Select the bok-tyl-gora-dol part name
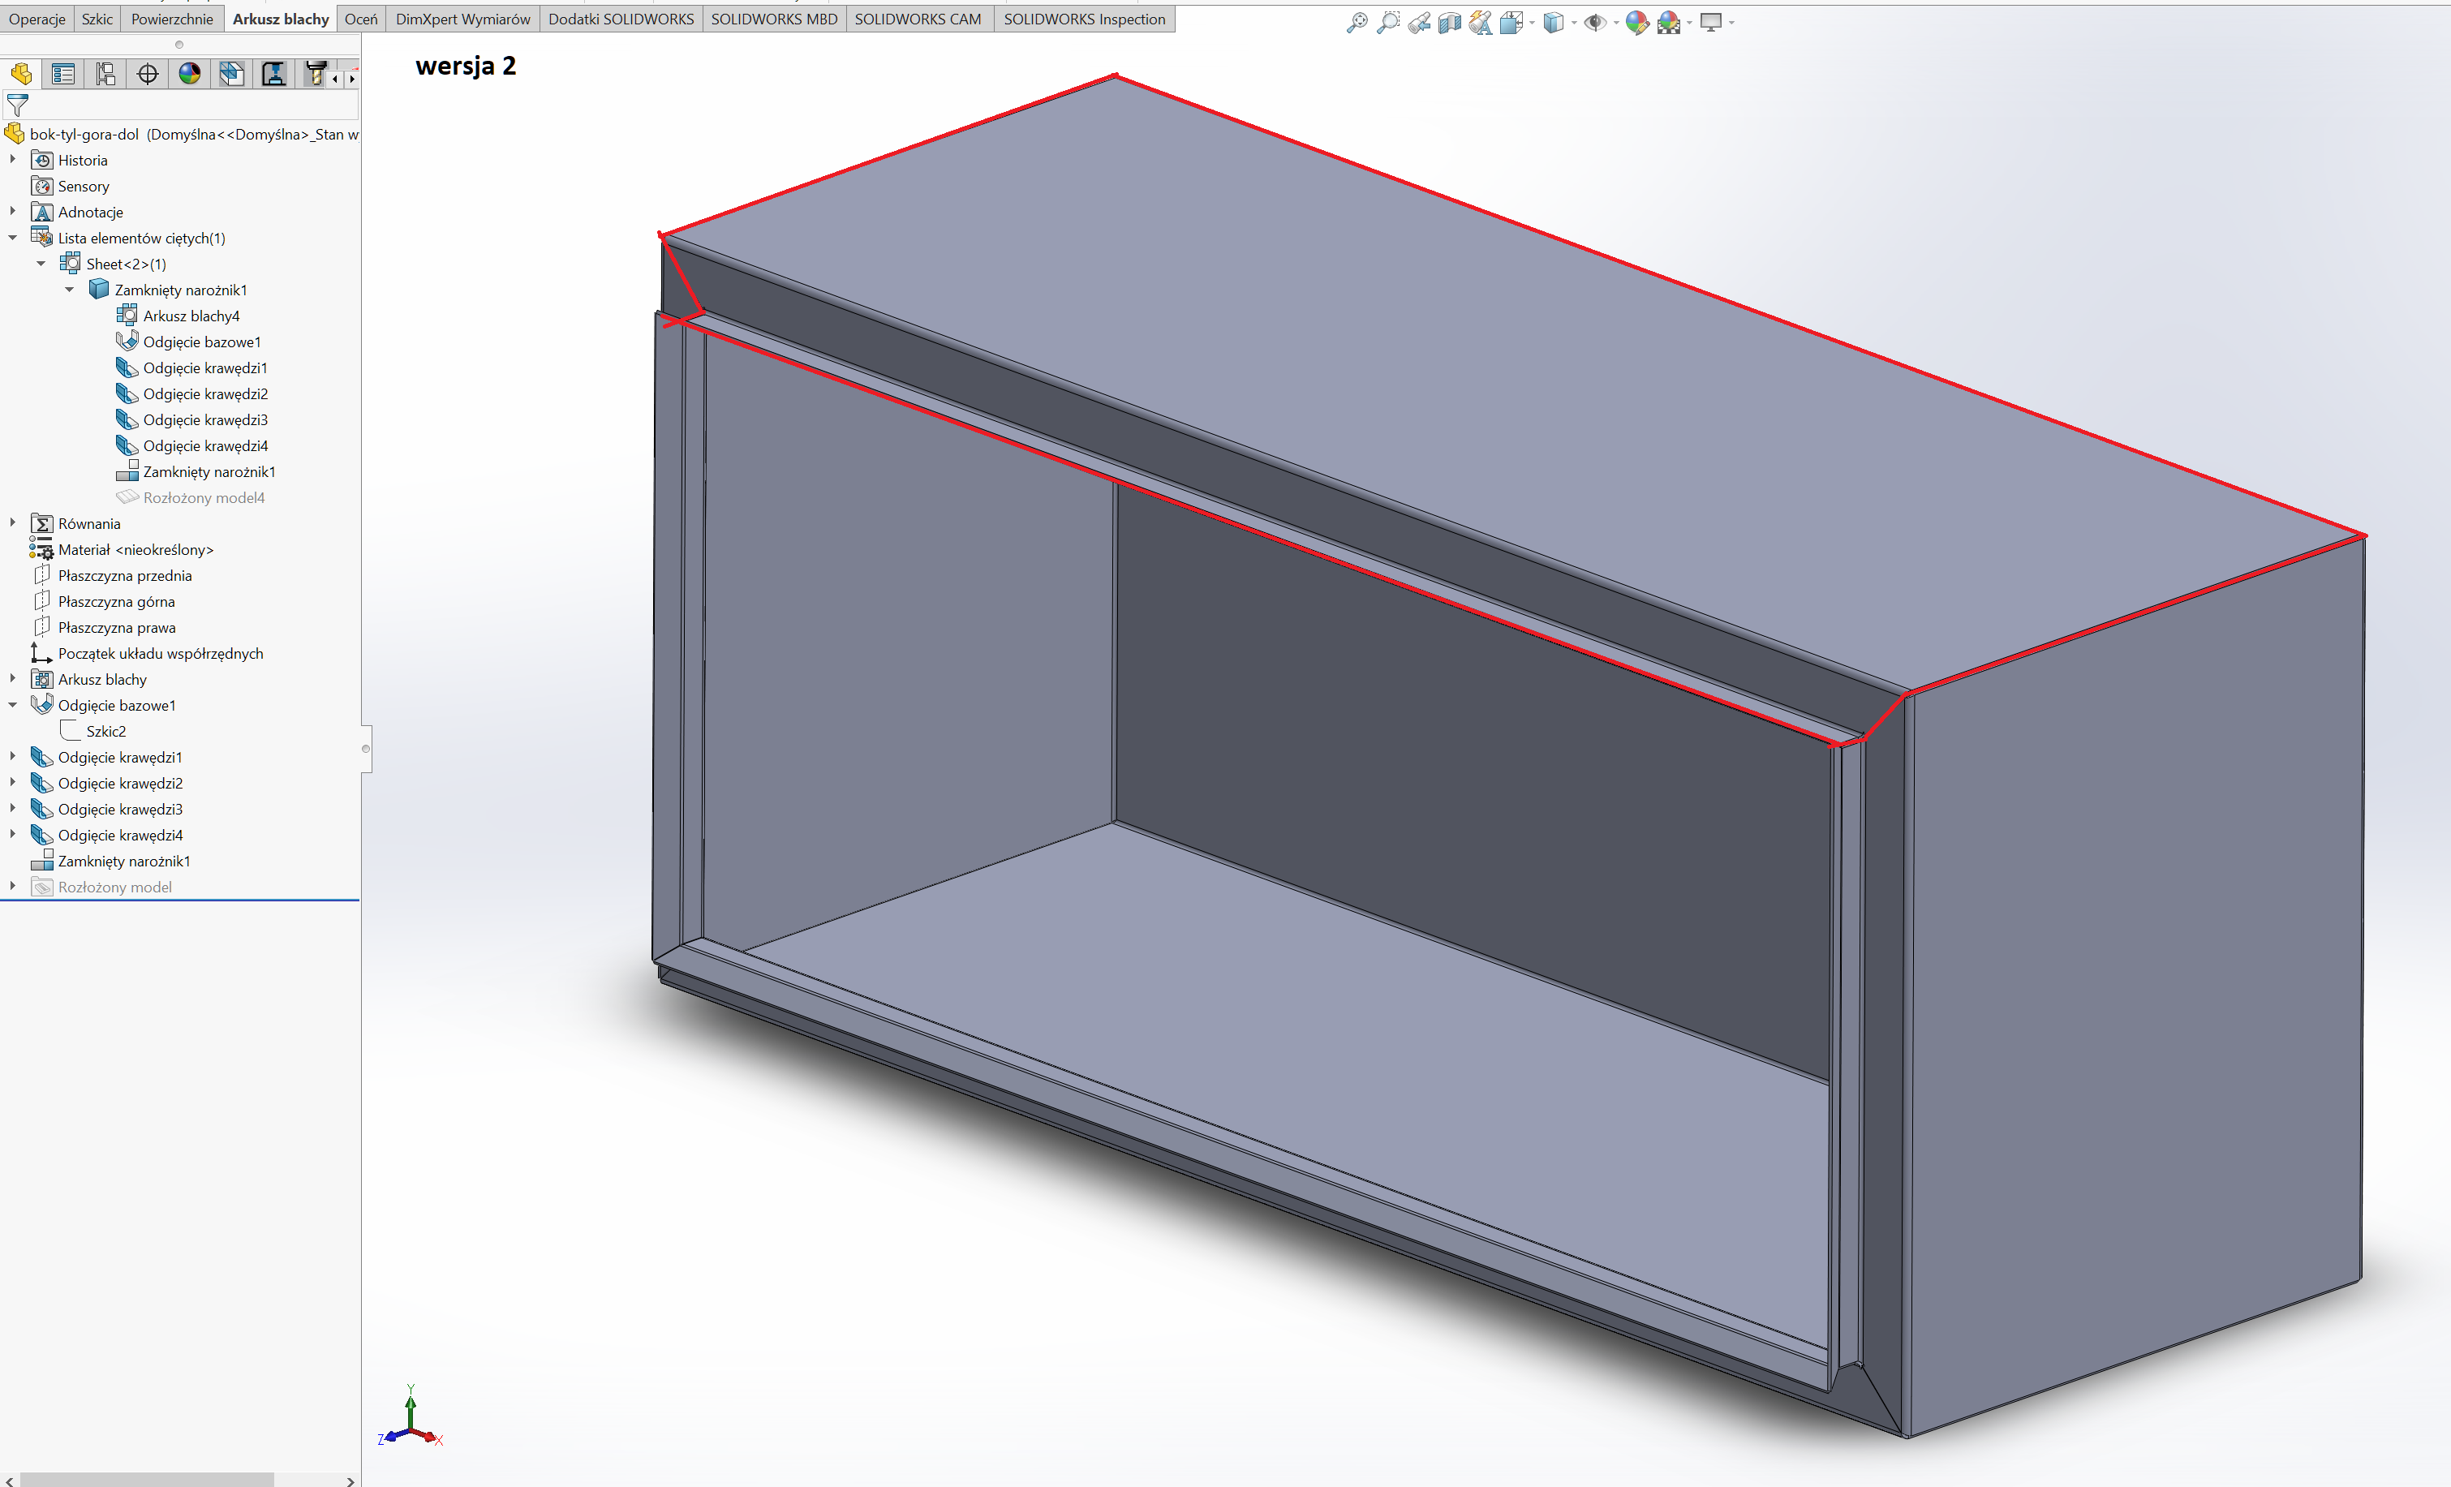The image size is (2451, 1487). (84, 135)
